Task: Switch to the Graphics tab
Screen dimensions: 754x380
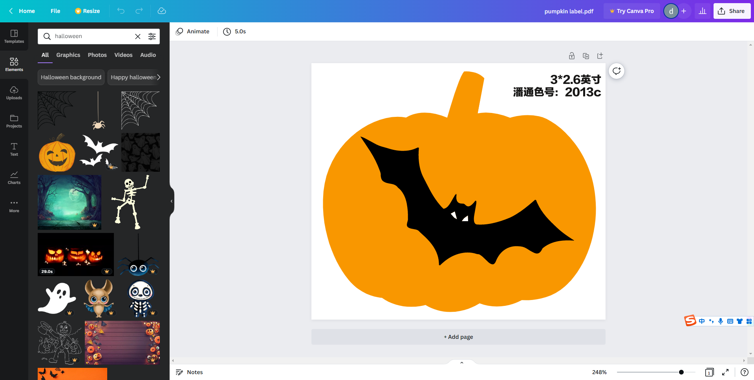Action: tap(68, 55)
